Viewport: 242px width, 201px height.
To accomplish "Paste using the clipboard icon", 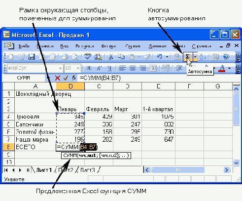I will tap(132, 57).
